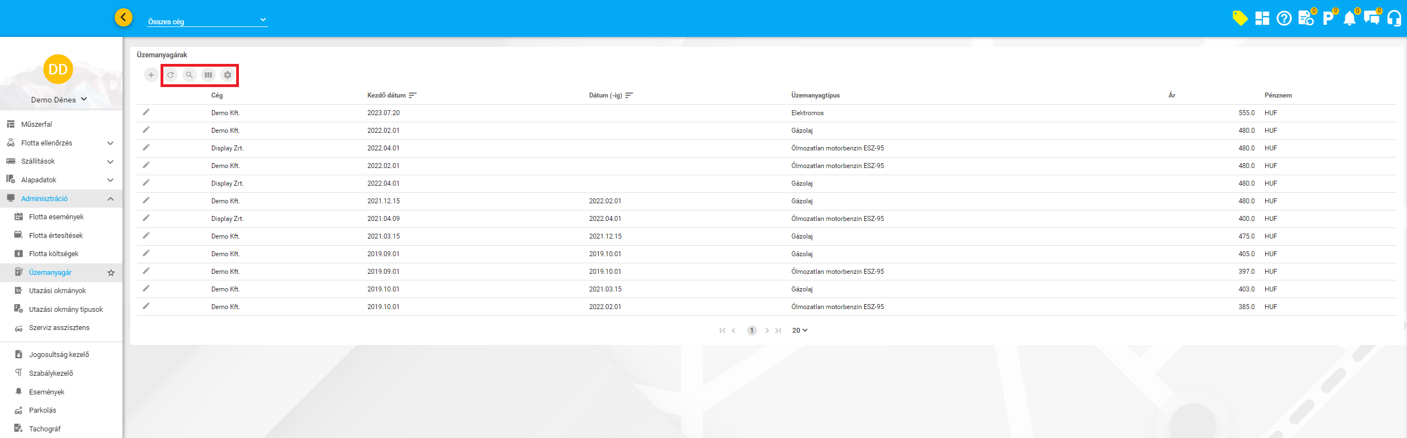
Task: Refresh the fuel prices table
Action: coord(170,75)
